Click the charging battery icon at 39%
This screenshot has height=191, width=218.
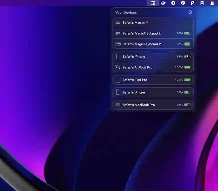(x=188, y=56)
